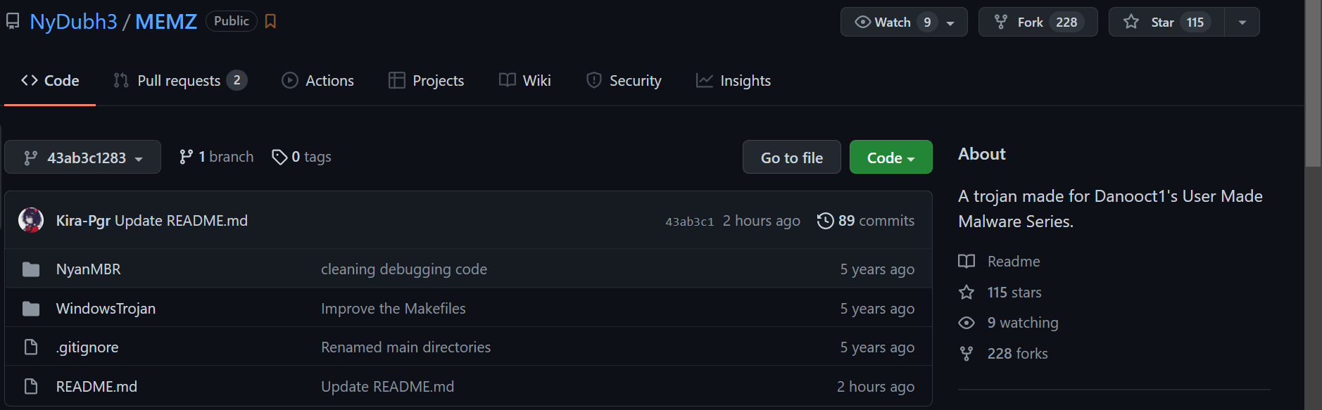Click the NyanMBR row's 5 years ago timestamp
Image resolution: width=1322 pixels, height=410 pixels.
point(877,269)
